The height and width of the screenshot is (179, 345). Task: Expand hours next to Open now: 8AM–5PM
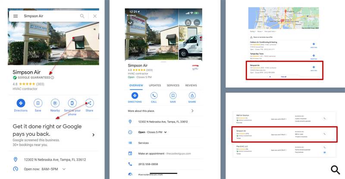pos(64,169)
